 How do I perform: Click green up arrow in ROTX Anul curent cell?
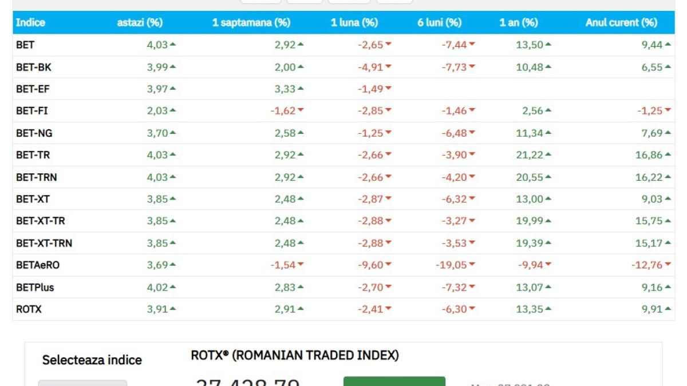[668, 309]
